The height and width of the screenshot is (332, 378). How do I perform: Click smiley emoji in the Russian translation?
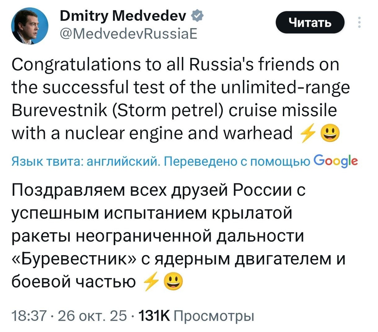click(173, 282)
